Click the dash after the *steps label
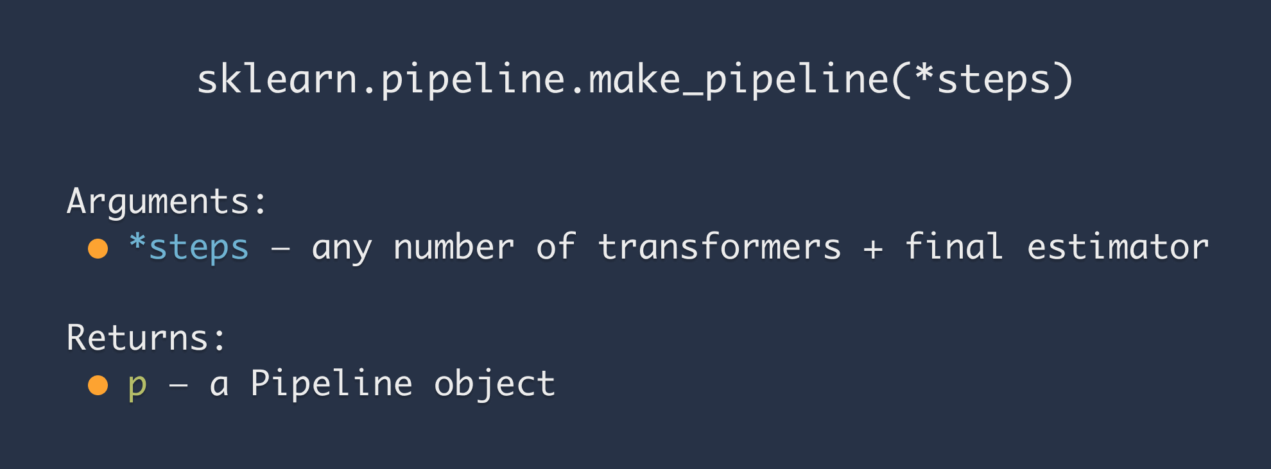 [x=281, y=249]
